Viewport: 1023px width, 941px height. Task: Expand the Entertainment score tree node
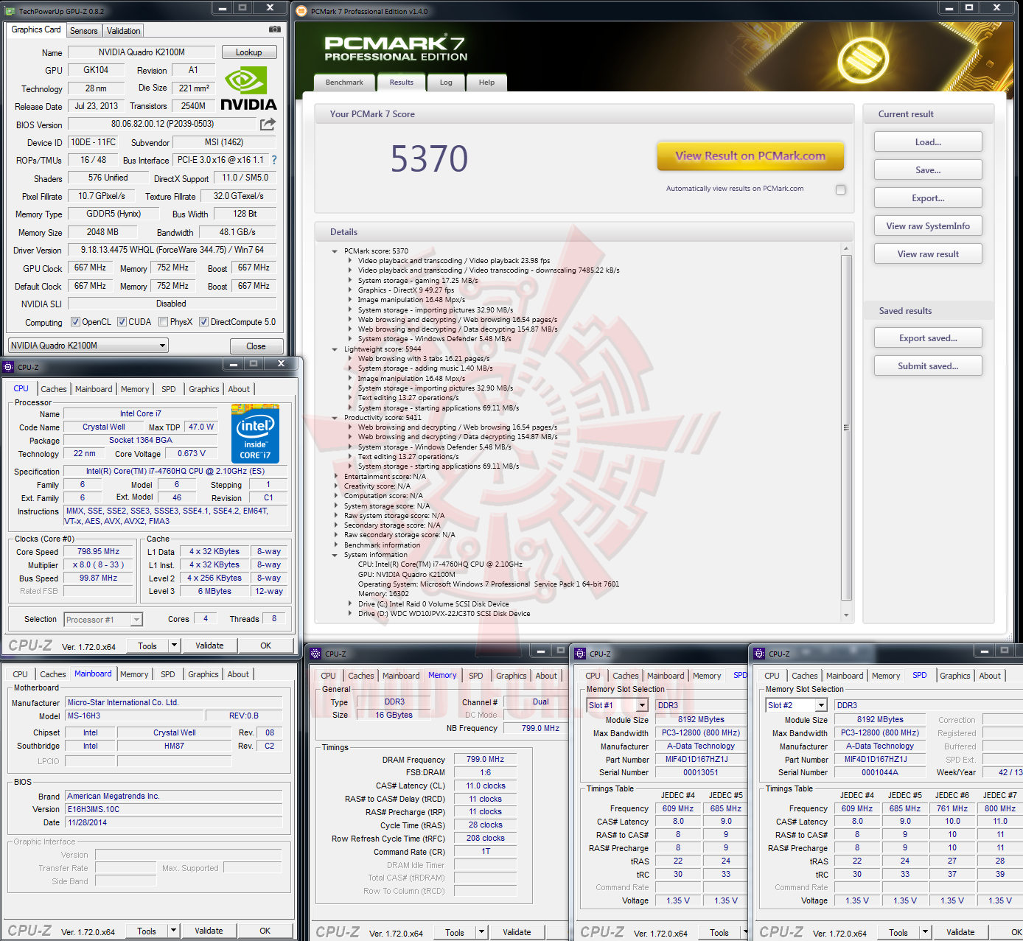[335, 477]
